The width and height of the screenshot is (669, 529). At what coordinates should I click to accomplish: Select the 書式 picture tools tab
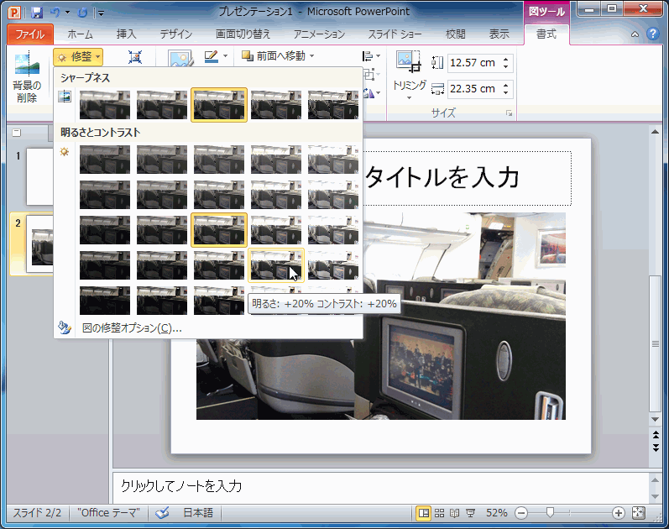tap(546, 34)
